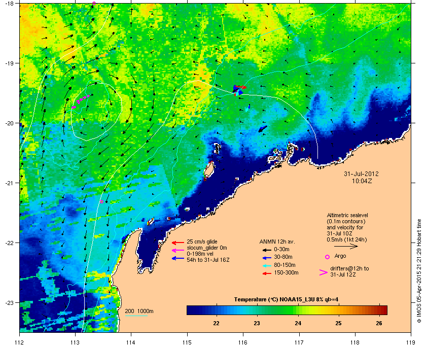The width and height of the screenshot is (426, 345).
Task: Click the colorbar title Temperature NOAA15_L3U
Action: [286, 300]
